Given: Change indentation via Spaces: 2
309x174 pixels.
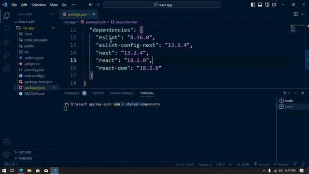Looking at the screenshot, I should (x=205, y=164).
